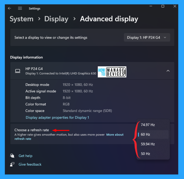This screenshot has width=184, height=179.
Task: Close the Settings window
Action: click(x=175, y=6)
